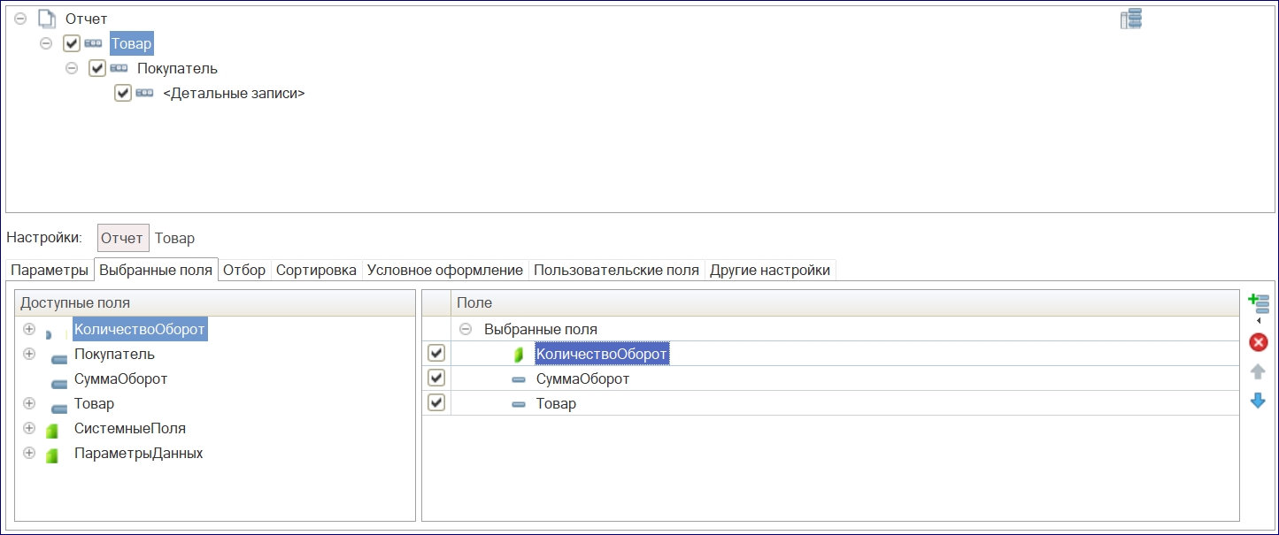Move field up with gray arrow
The height and width of the screenshot is (535, 1279).
[x=1258, y=371]
